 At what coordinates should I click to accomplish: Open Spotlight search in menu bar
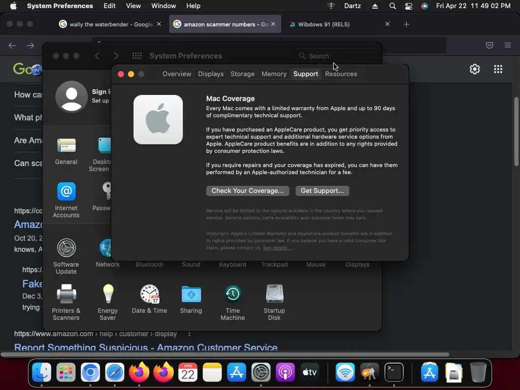(393, 6)
